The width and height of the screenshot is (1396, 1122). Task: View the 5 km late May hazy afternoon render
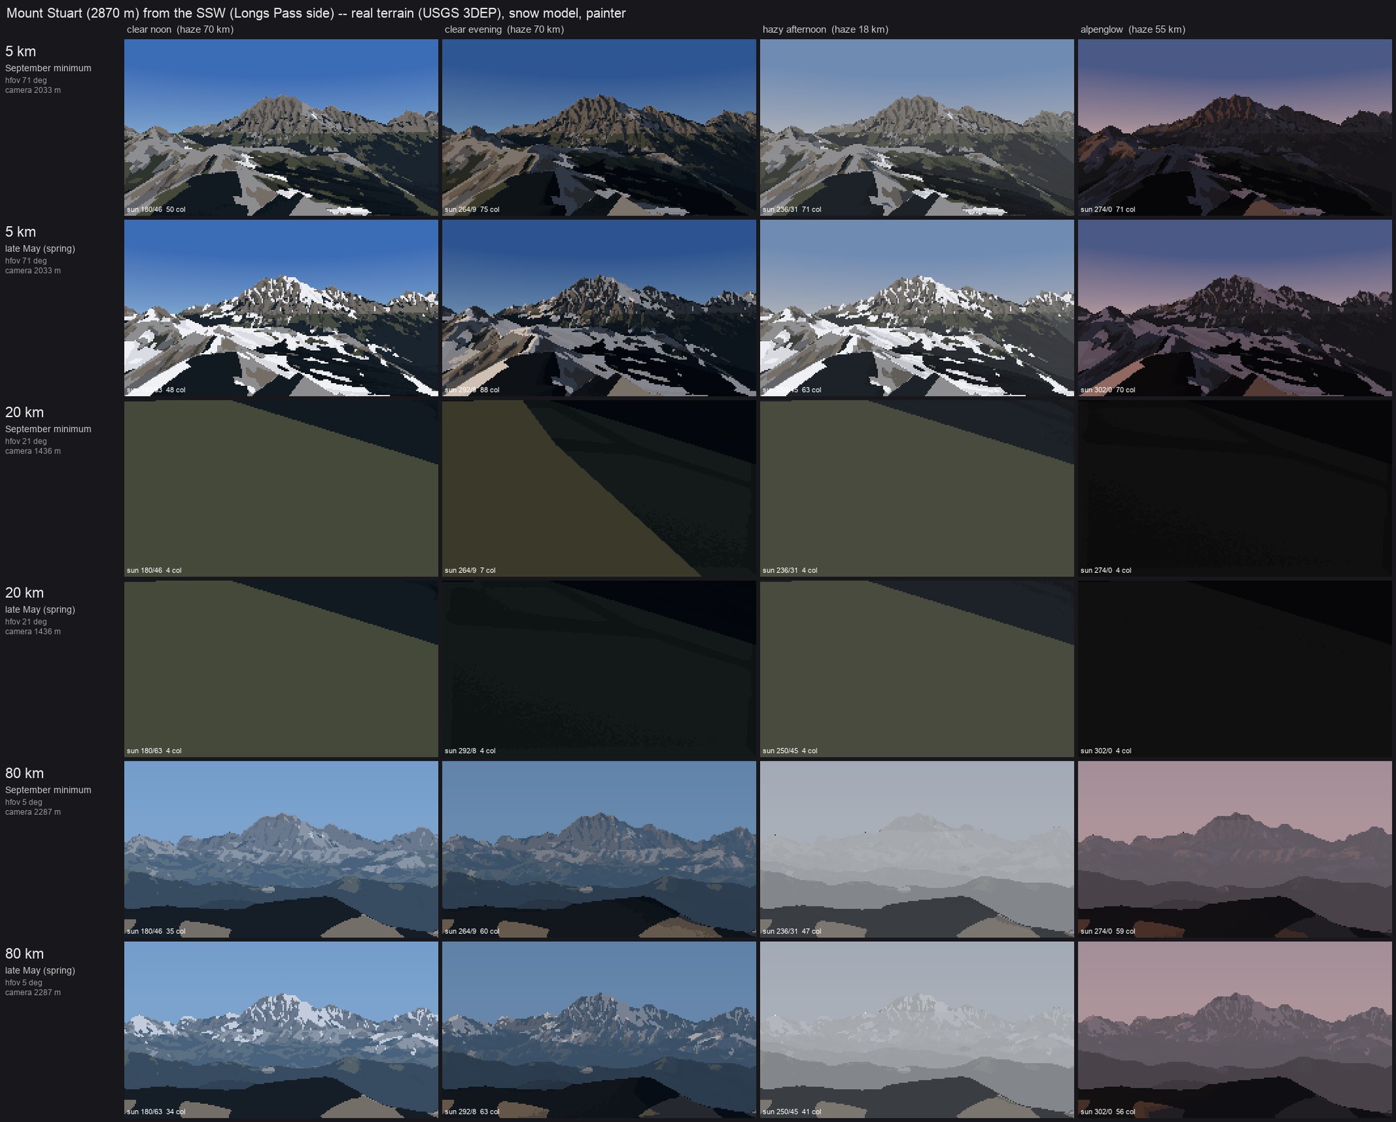tap(916, 308)
